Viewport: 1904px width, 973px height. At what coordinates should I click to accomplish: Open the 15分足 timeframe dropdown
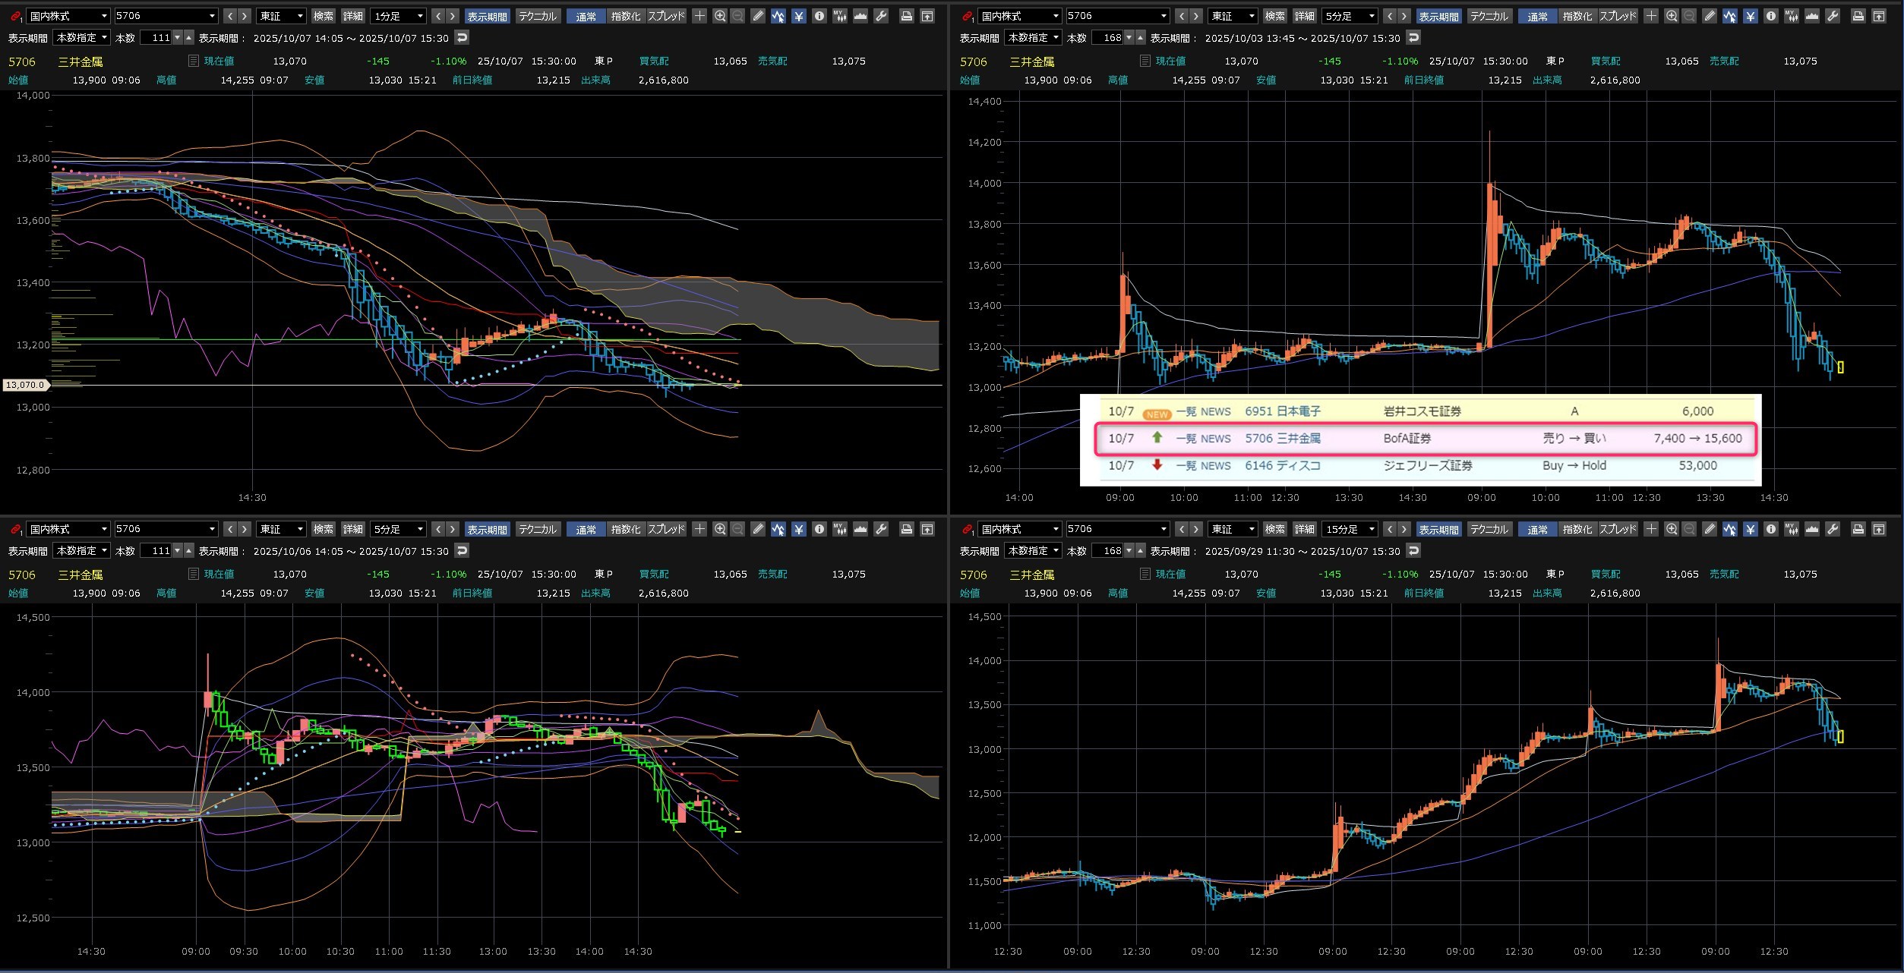tap(1350, 529)
